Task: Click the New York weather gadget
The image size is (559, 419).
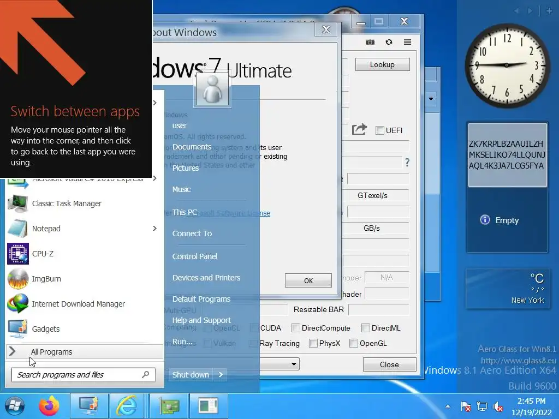Action: pyautogui.click(x=507, y=289)
